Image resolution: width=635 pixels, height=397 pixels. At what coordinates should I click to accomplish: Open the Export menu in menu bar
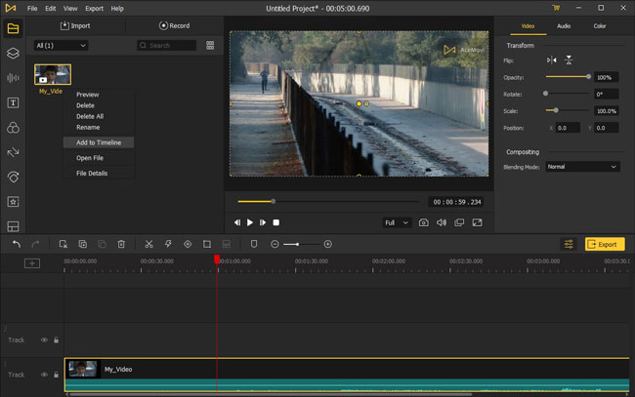pos(95,9)
